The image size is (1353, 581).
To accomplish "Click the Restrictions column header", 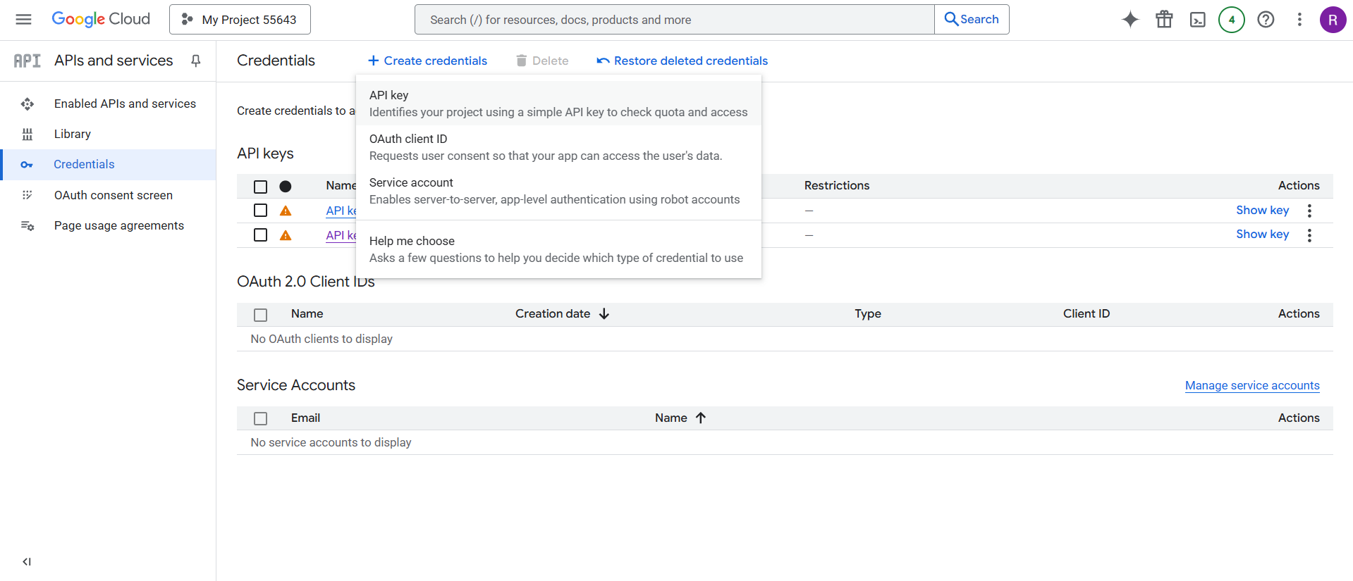I will click(837, 185).
